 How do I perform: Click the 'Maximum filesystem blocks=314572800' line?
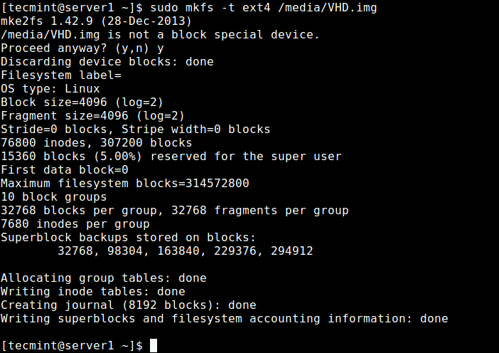pos(125,183)
